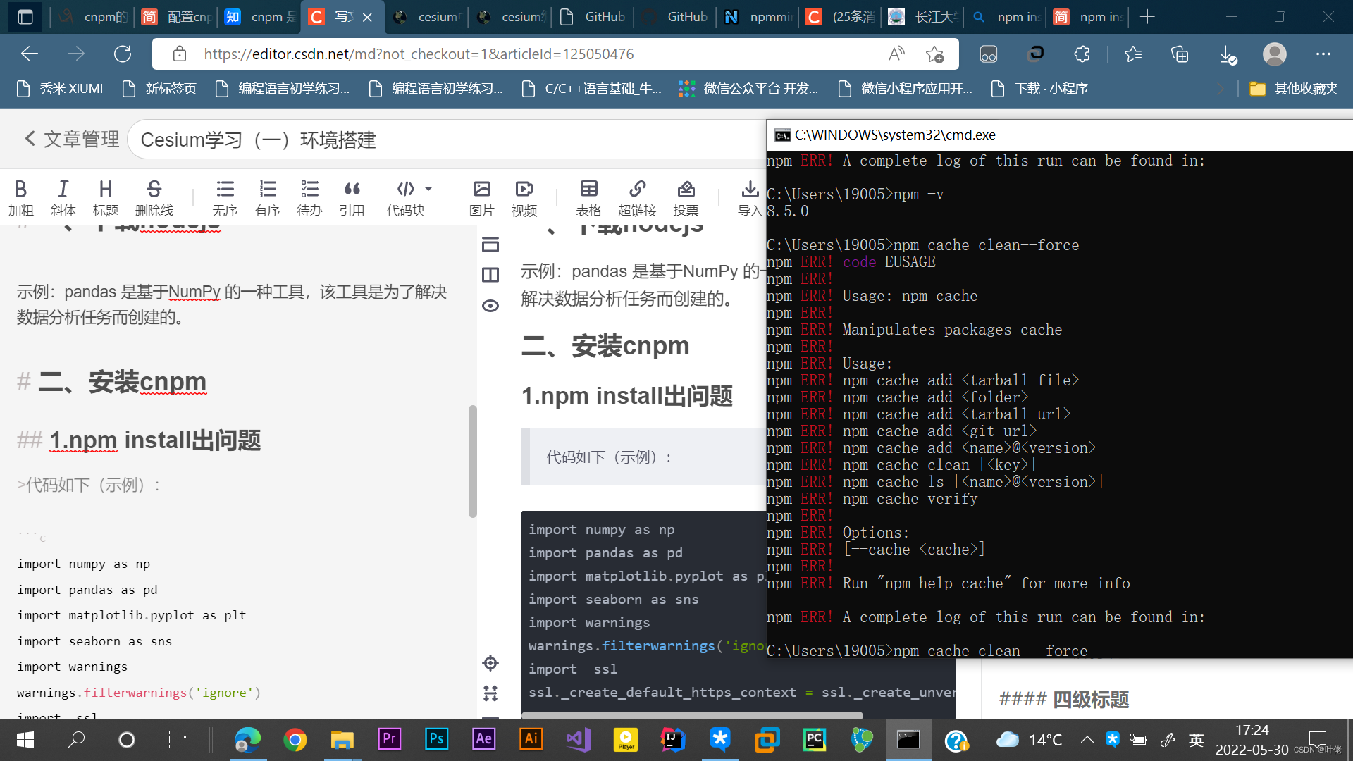Open Windows Start menu
The height and width of the screenshot is (761, 1353).
pos(25,740)
